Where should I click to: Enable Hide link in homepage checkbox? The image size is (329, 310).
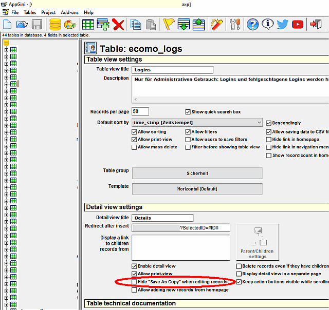[x=268, y=140]
